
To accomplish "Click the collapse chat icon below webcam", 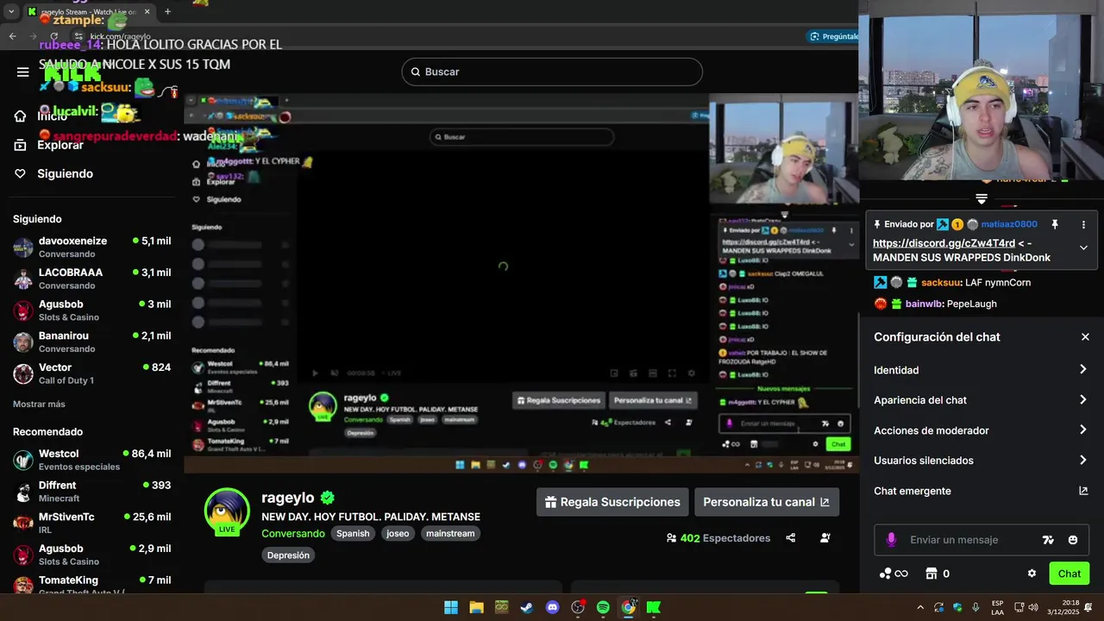I will click(982, 198).
